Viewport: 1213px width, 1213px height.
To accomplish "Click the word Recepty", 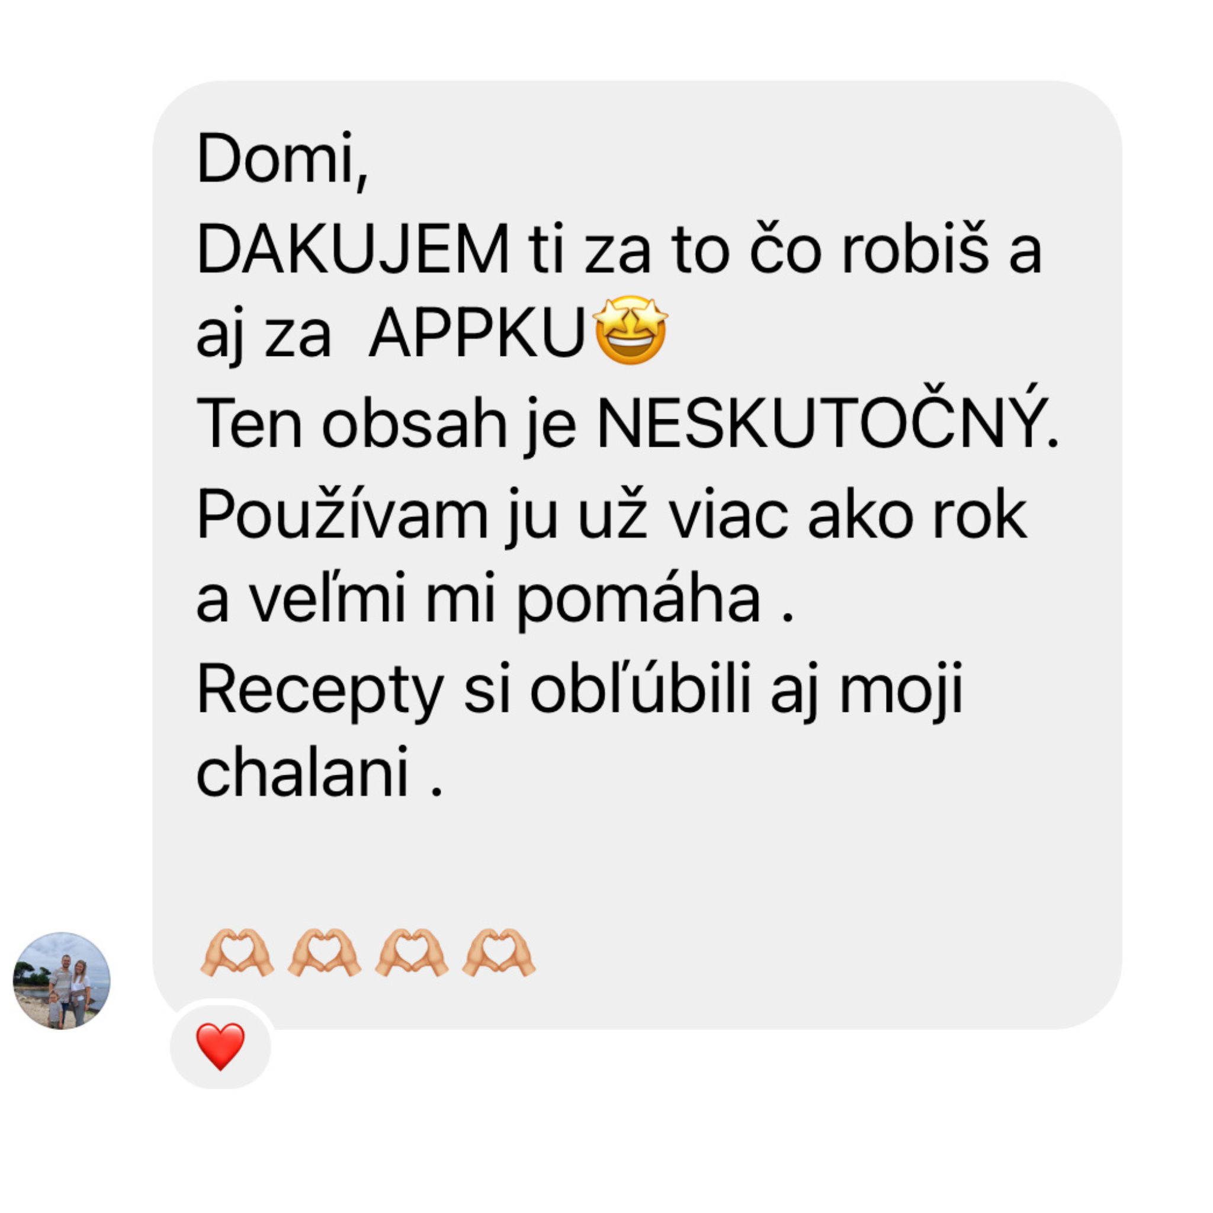I will [320, 691].
